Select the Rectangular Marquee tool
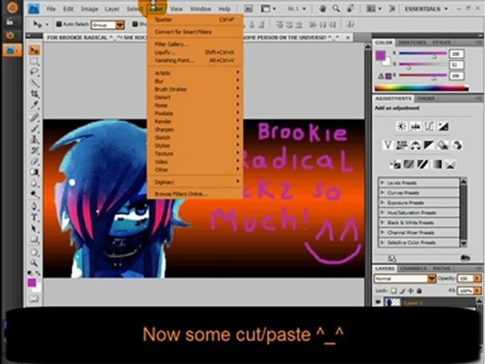485x364 pixels. pos(34,62)
